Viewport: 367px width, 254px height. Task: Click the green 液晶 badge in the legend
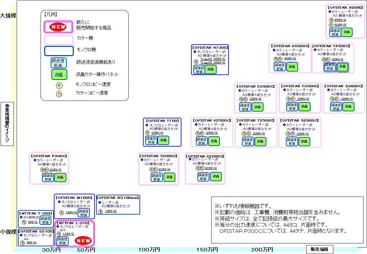59,75
